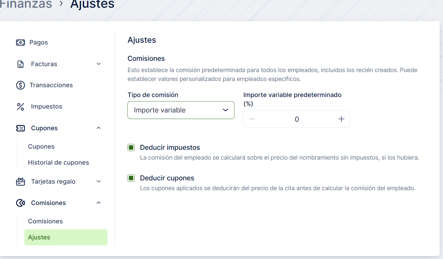
Task: Click the Transacciones dollar-circle icon
Action: [21, 85]
